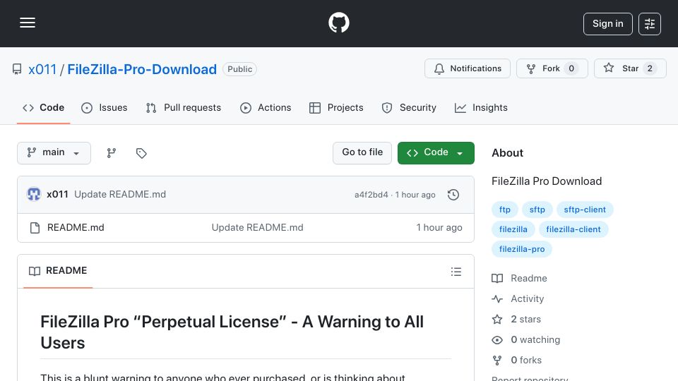Open the Projects tab

pos(336,107)
